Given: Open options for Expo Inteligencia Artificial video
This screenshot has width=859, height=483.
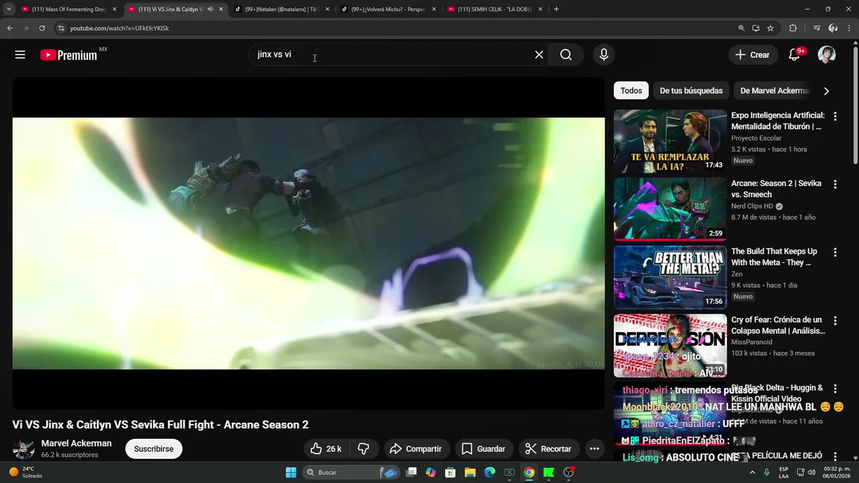Looking at the screenshot, I should tap(835, 116).
